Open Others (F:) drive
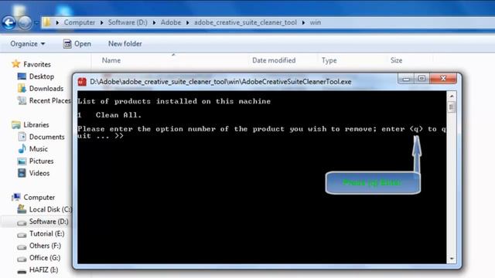Screen dimensions: 495x278 pyautogui.click(x=45, y=246)
